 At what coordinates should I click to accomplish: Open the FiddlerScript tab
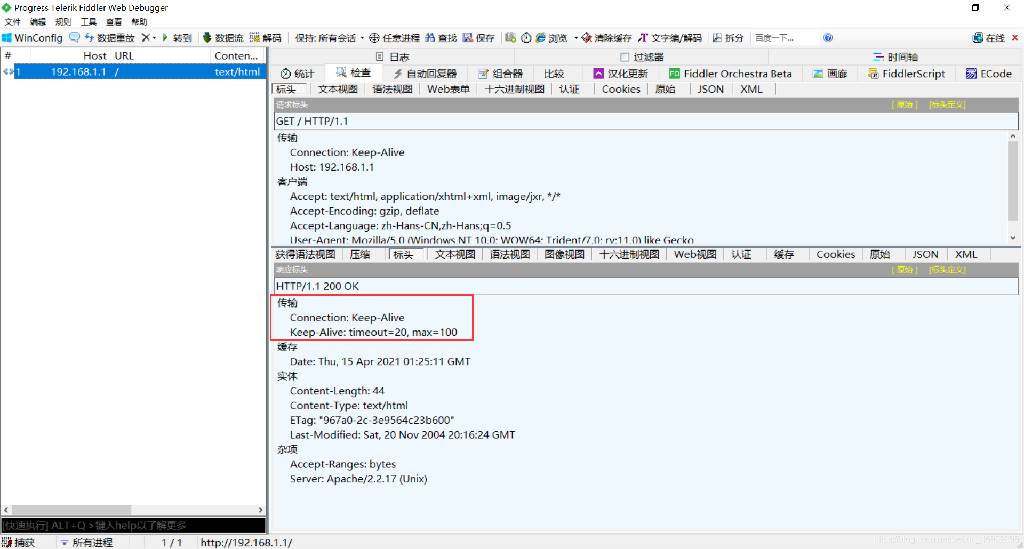[907, 74]
